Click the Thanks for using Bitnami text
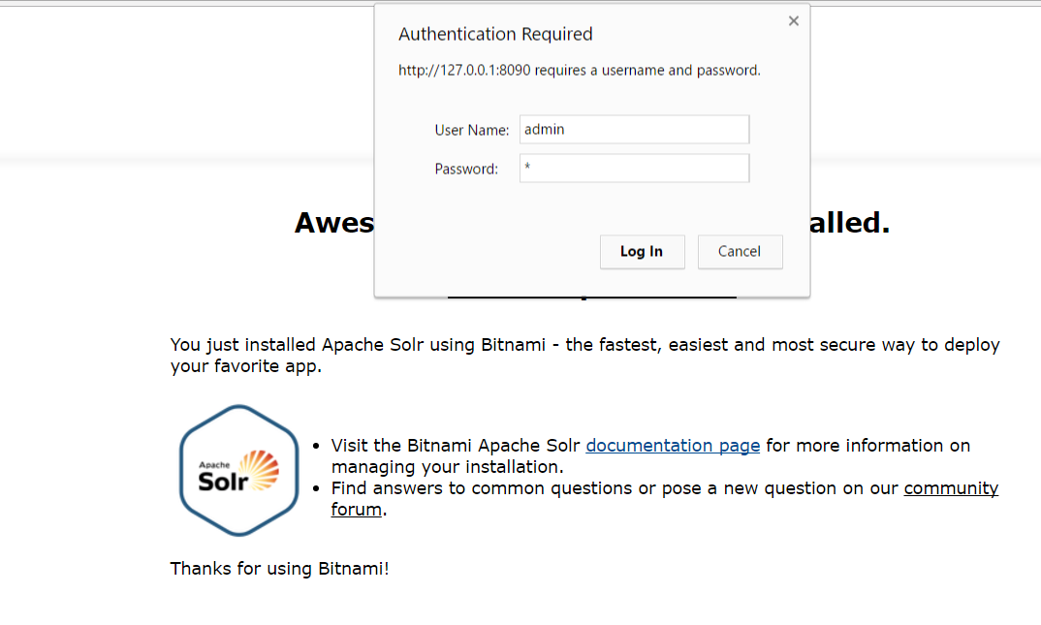The height and width of the screenshot is (625, 1041). pyautogui.click(x=279, y=569)
